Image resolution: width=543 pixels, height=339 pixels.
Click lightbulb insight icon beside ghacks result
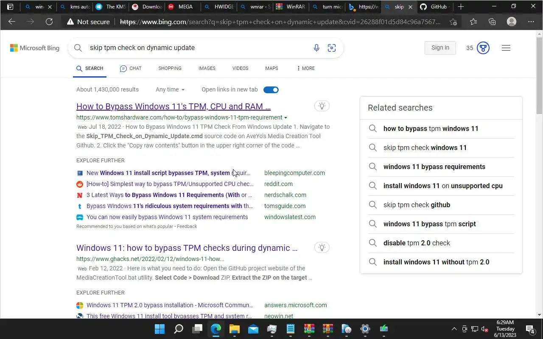pos(322,247)
